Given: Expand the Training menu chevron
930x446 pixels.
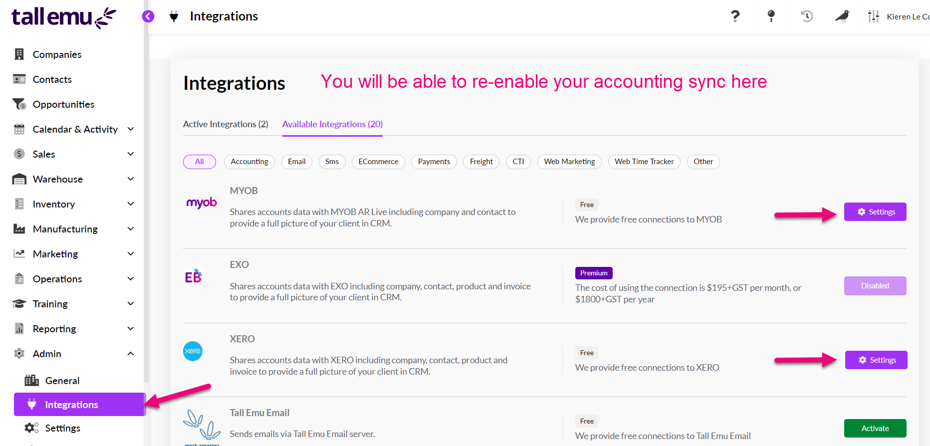Looking at the screenshot, I should coord(131,303).
